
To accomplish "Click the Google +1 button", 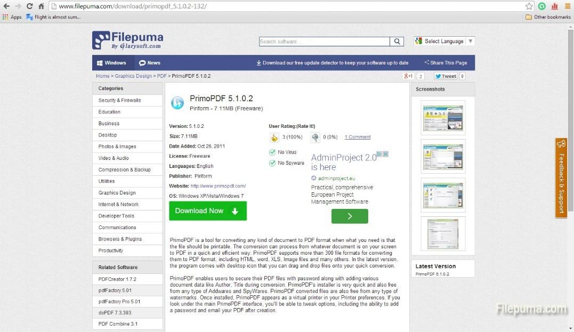I will coord(409,76).
